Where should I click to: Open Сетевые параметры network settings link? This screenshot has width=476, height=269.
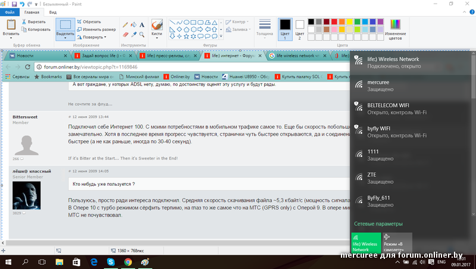click(378, 224)
